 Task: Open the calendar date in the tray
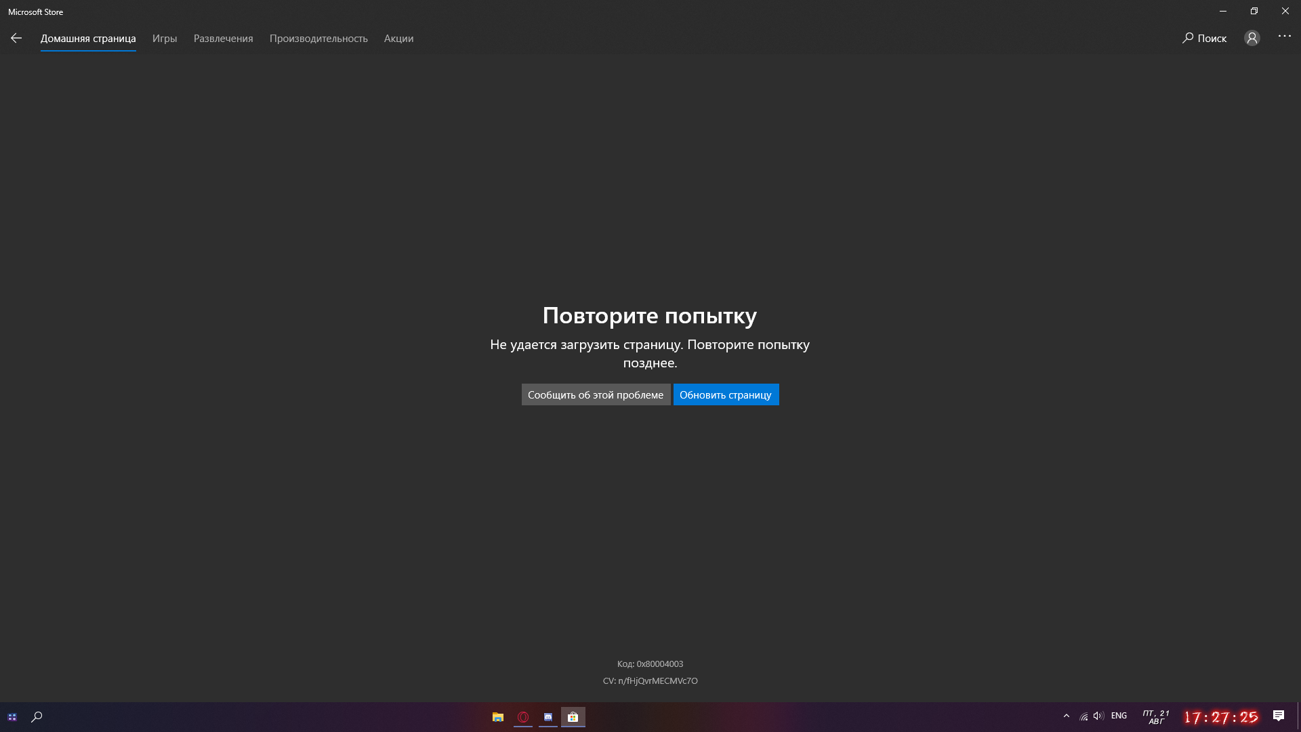click(1156, 717)
